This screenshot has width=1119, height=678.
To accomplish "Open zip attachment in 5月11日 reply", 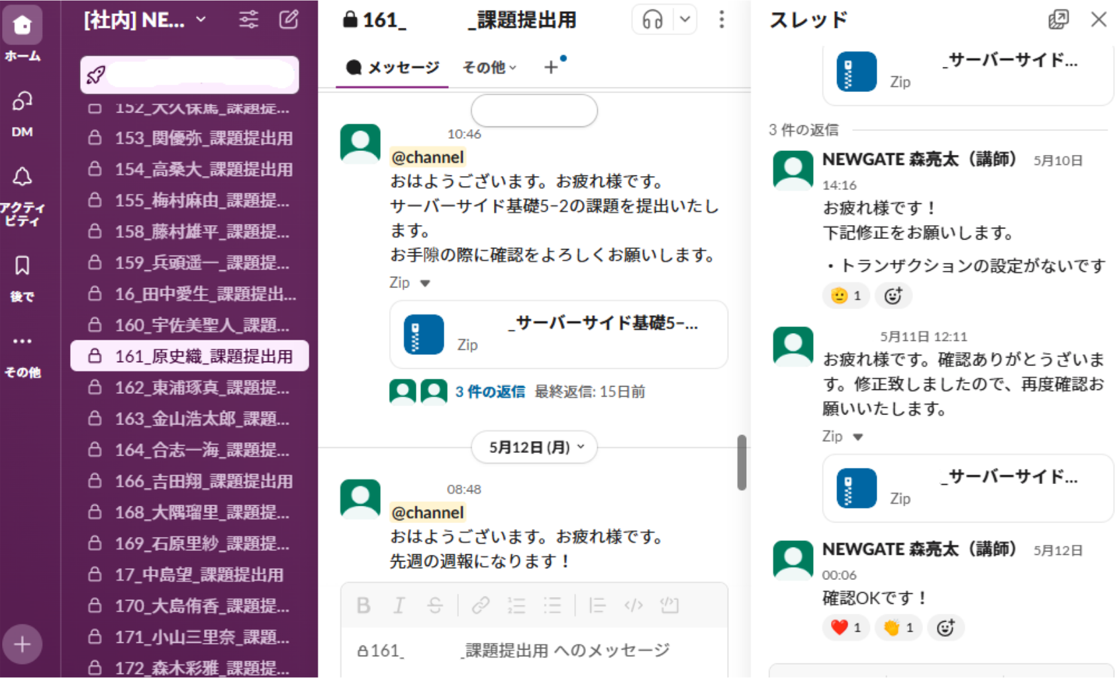I will [967, 488].
